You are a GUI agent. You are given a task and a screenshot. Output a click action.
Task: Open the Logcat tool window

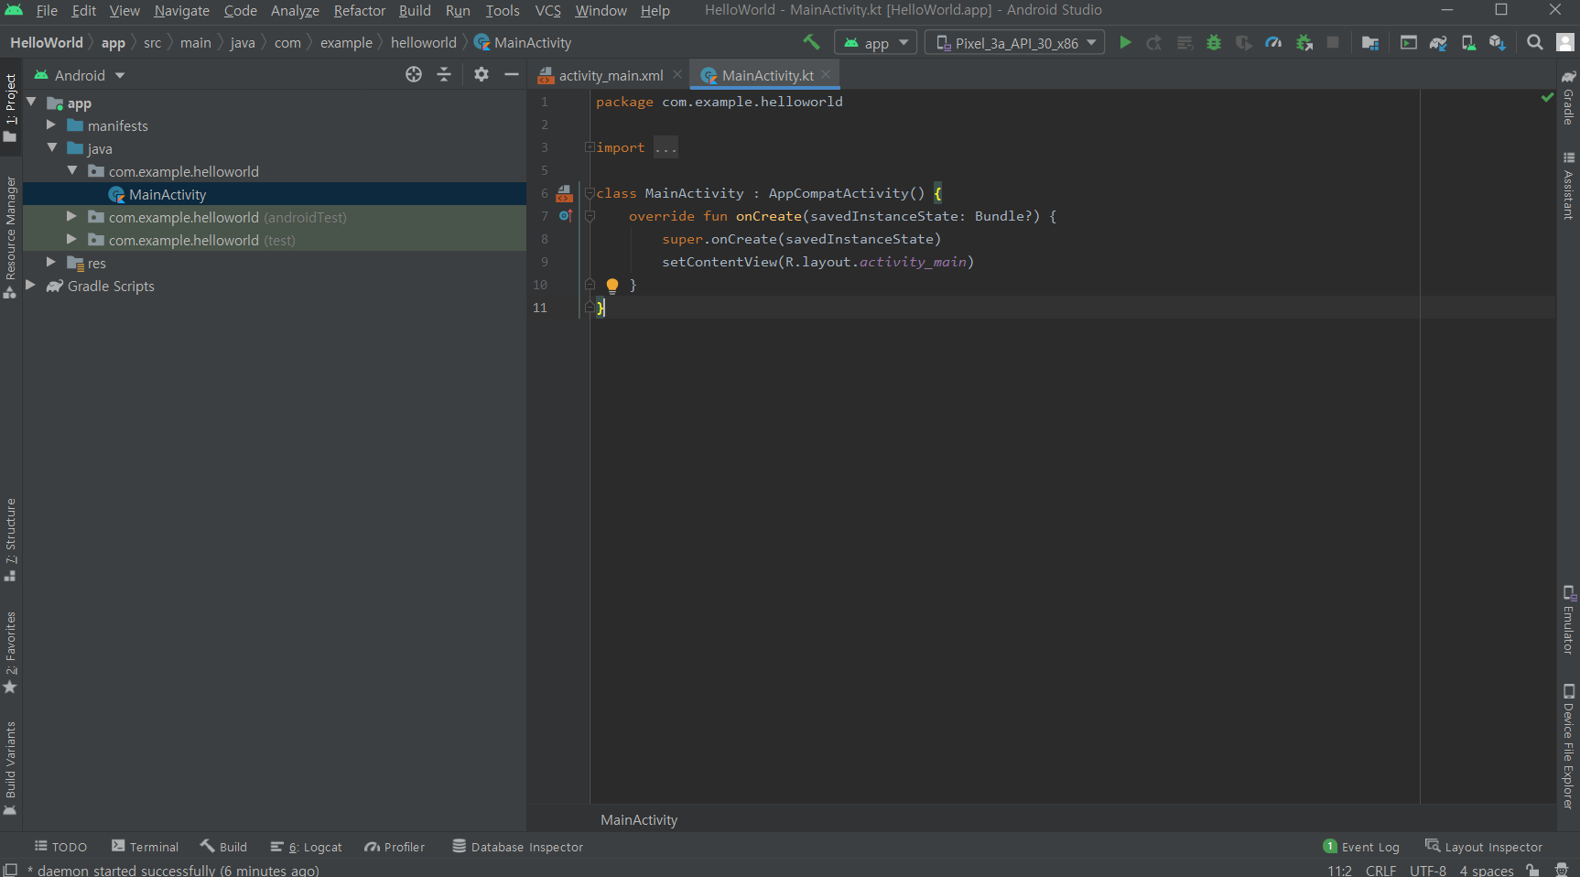point(306,847)
